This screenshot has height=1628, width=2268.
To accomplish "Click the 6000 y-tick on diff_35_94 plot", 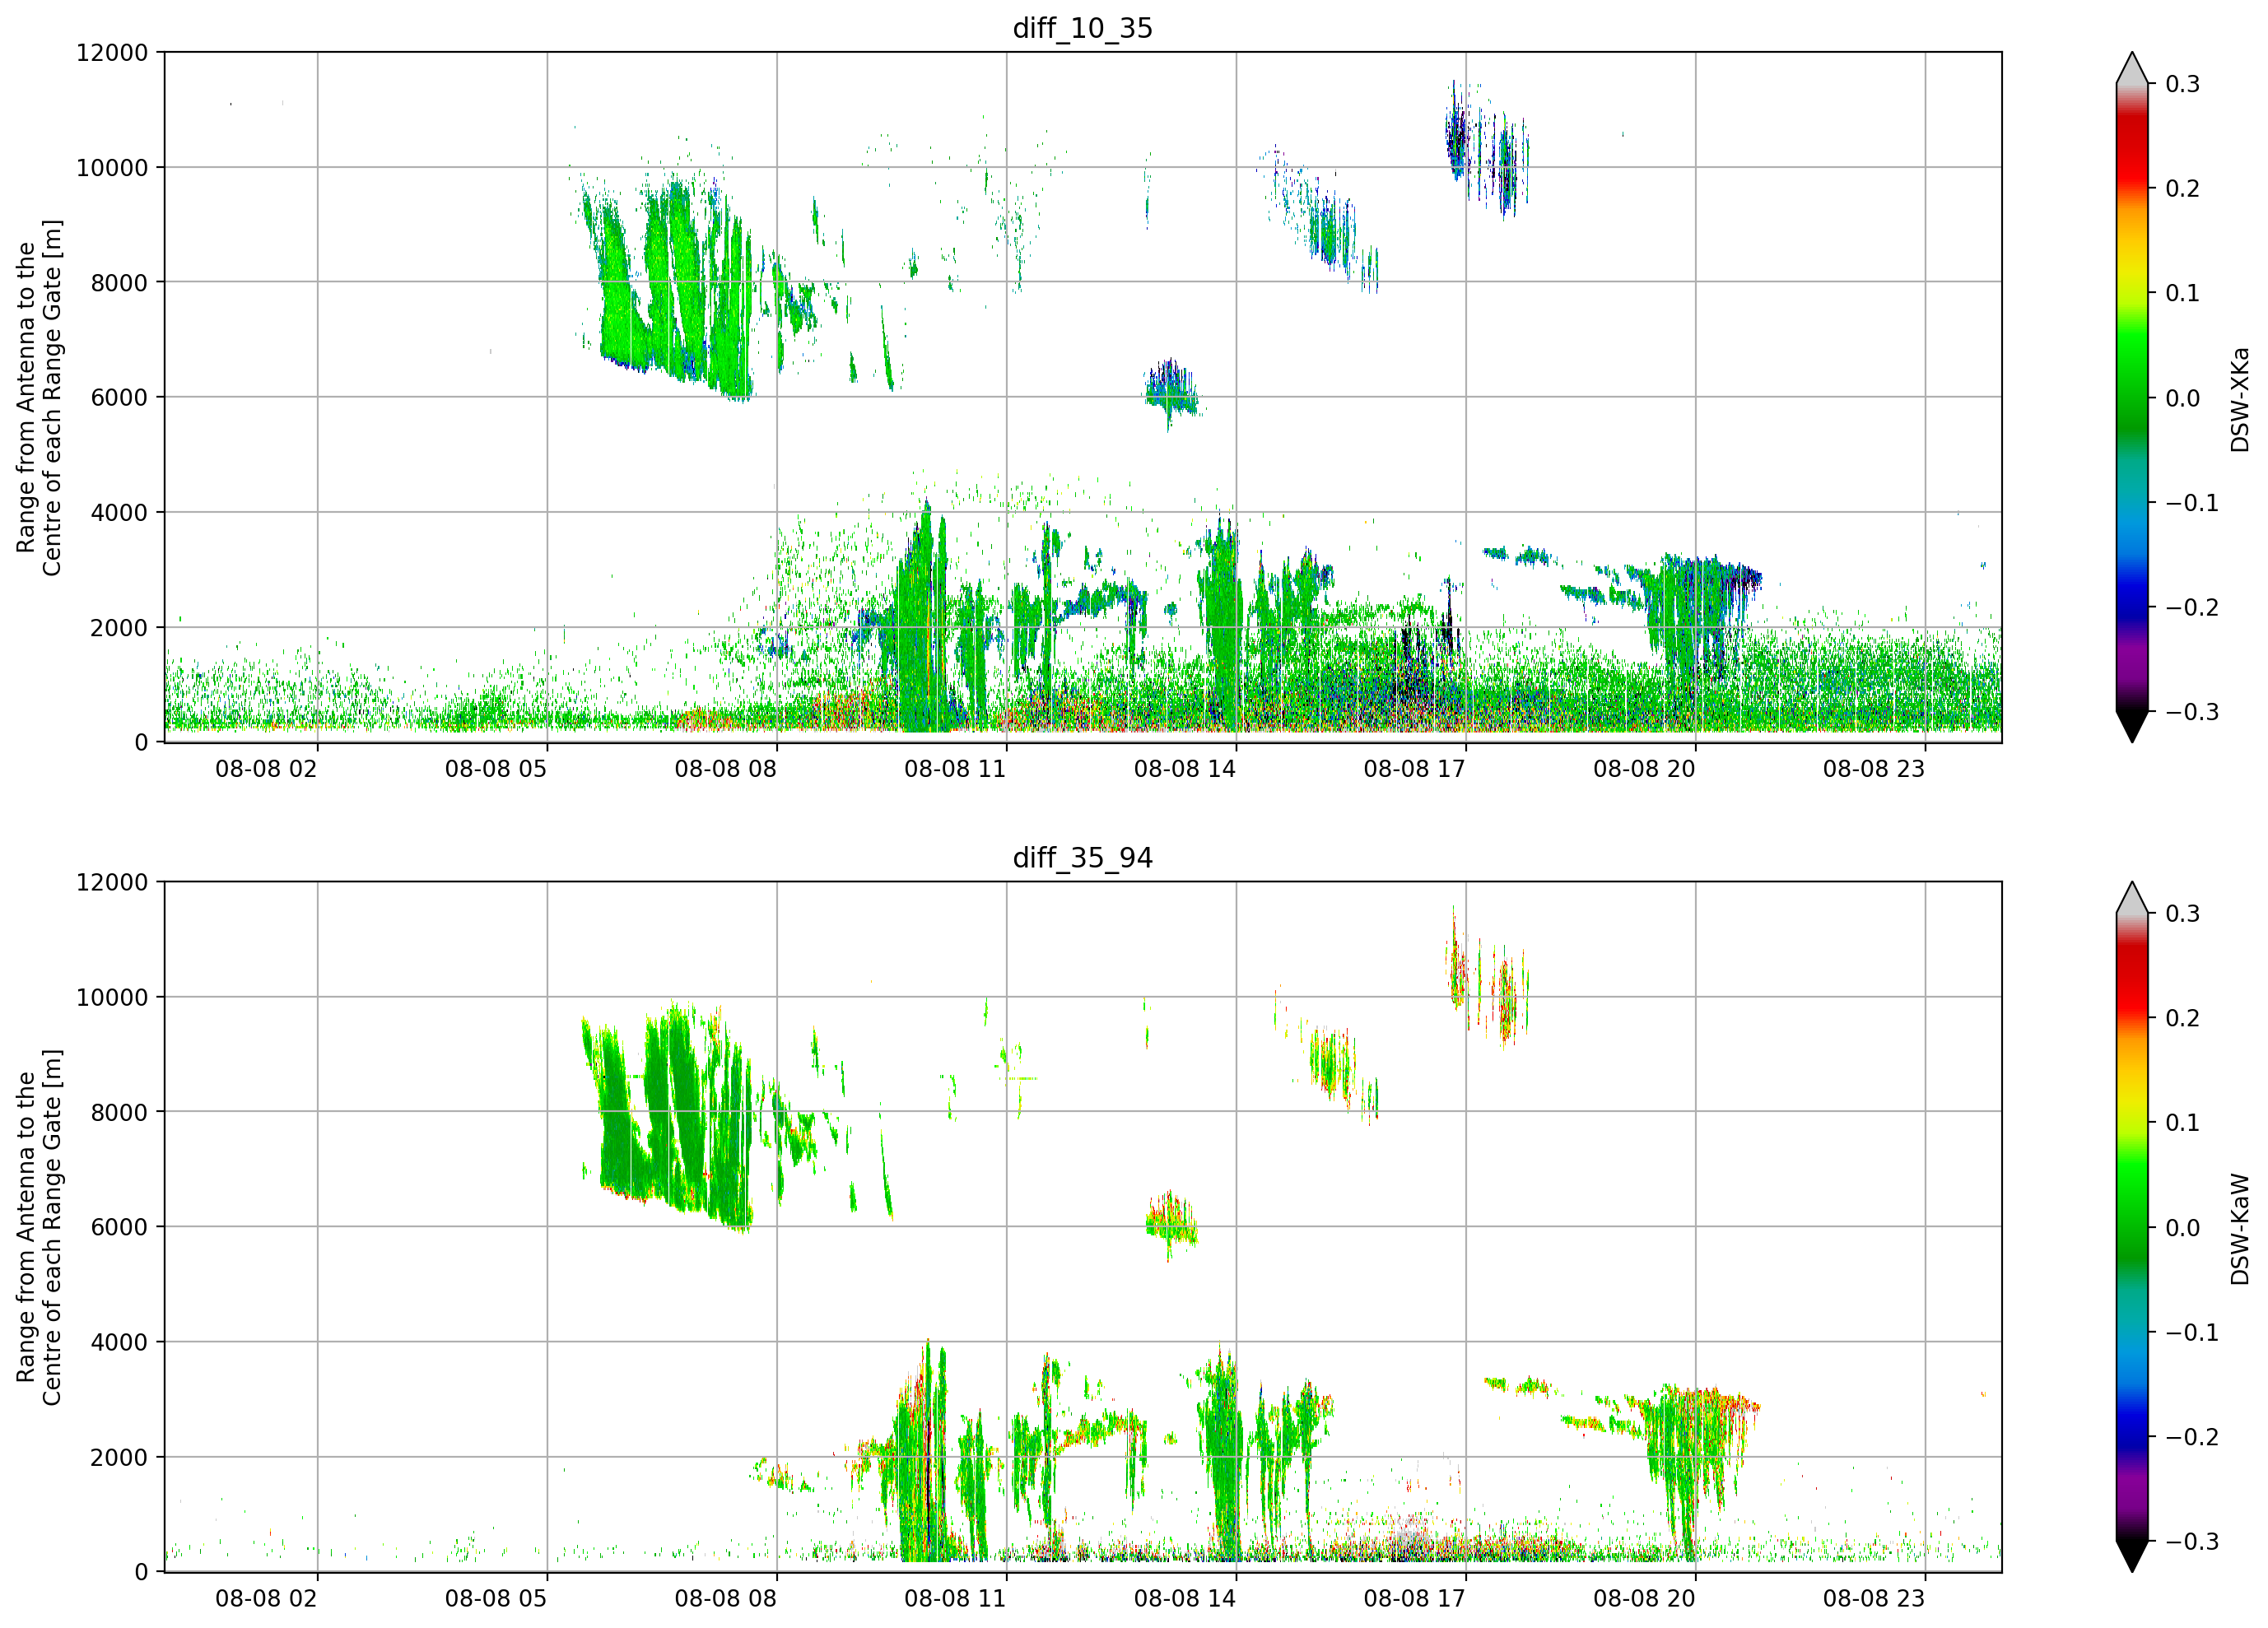I will 119,1227.
